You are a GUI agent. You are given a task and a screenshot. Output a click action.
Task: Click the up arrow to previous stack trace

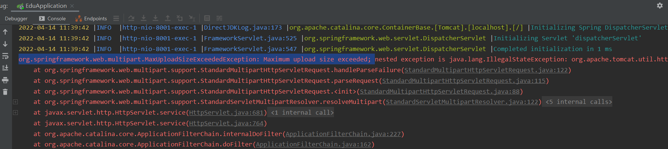coord(5,32)
